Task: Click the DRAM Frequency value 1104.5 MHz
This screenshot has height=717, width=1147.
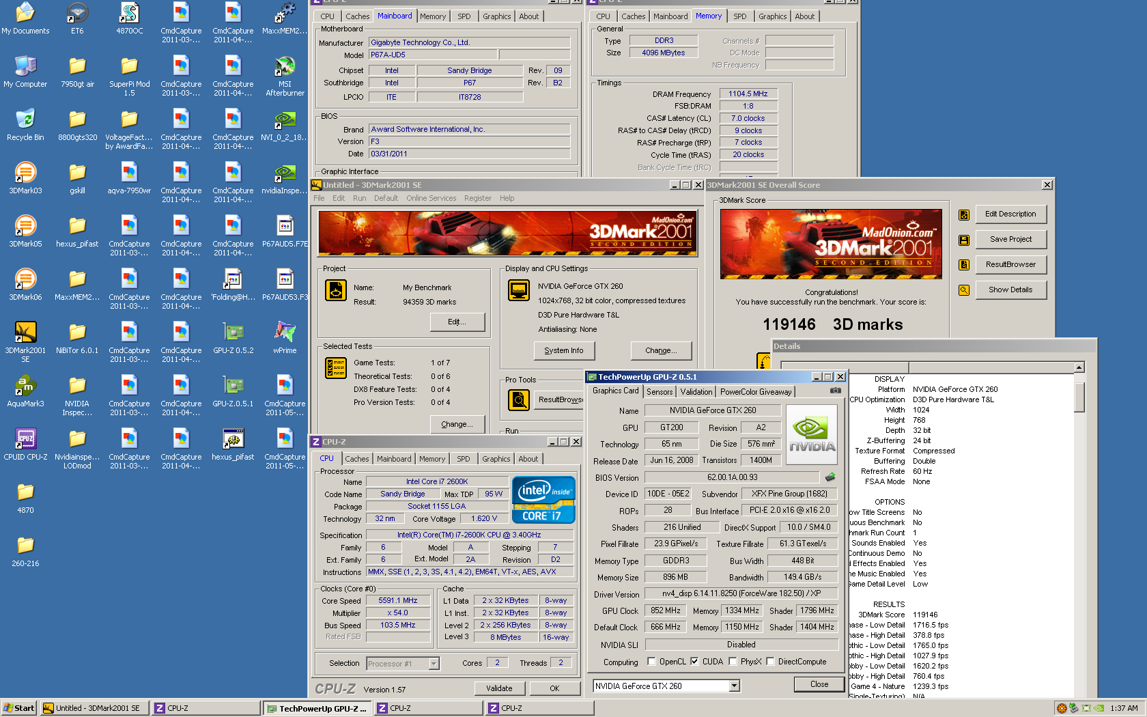Action: pos(748,94)
